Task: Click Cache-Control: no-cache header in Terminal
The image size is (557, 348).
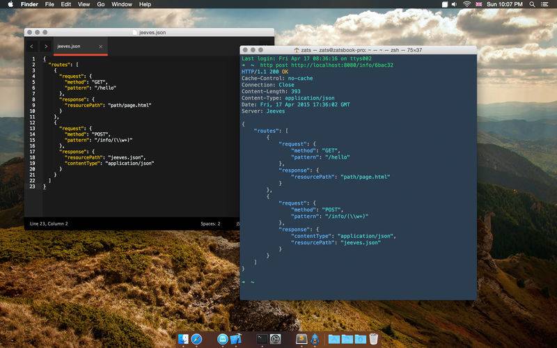Action: coord(277,78)
